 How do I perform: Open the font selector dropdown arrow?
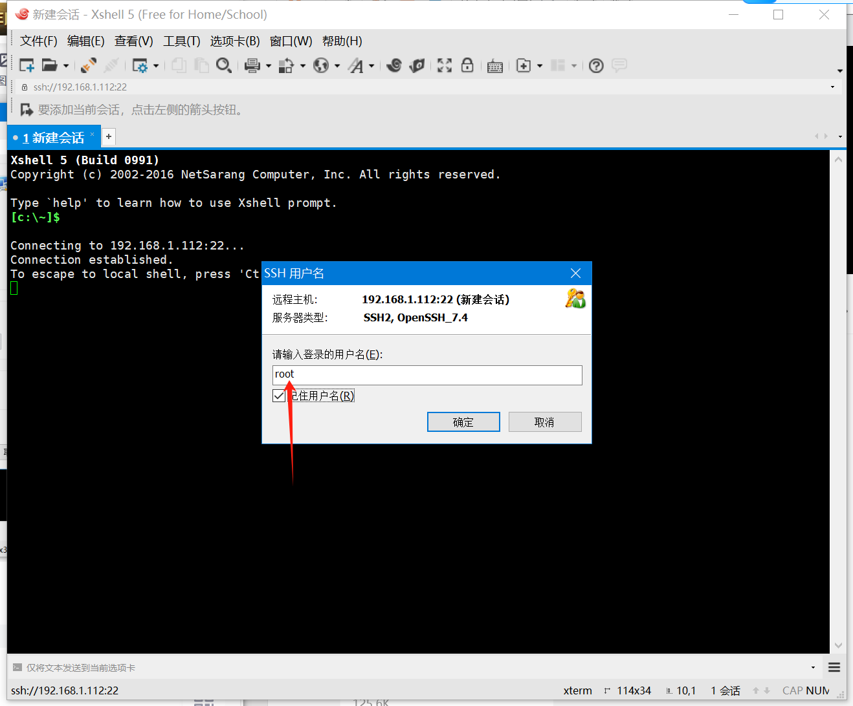pyautogui.click(x=371, y=65)
